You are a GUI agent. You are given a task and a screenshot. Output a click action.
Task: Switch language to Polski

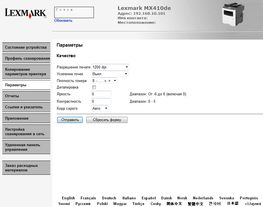tap(102, 204)
